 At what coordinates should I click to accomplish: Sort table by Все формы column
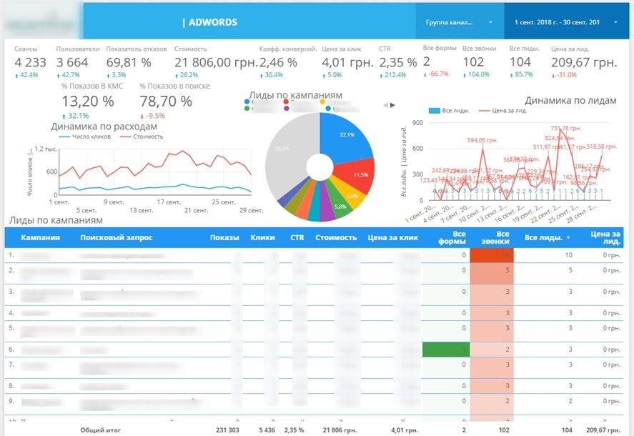point(452,238)
